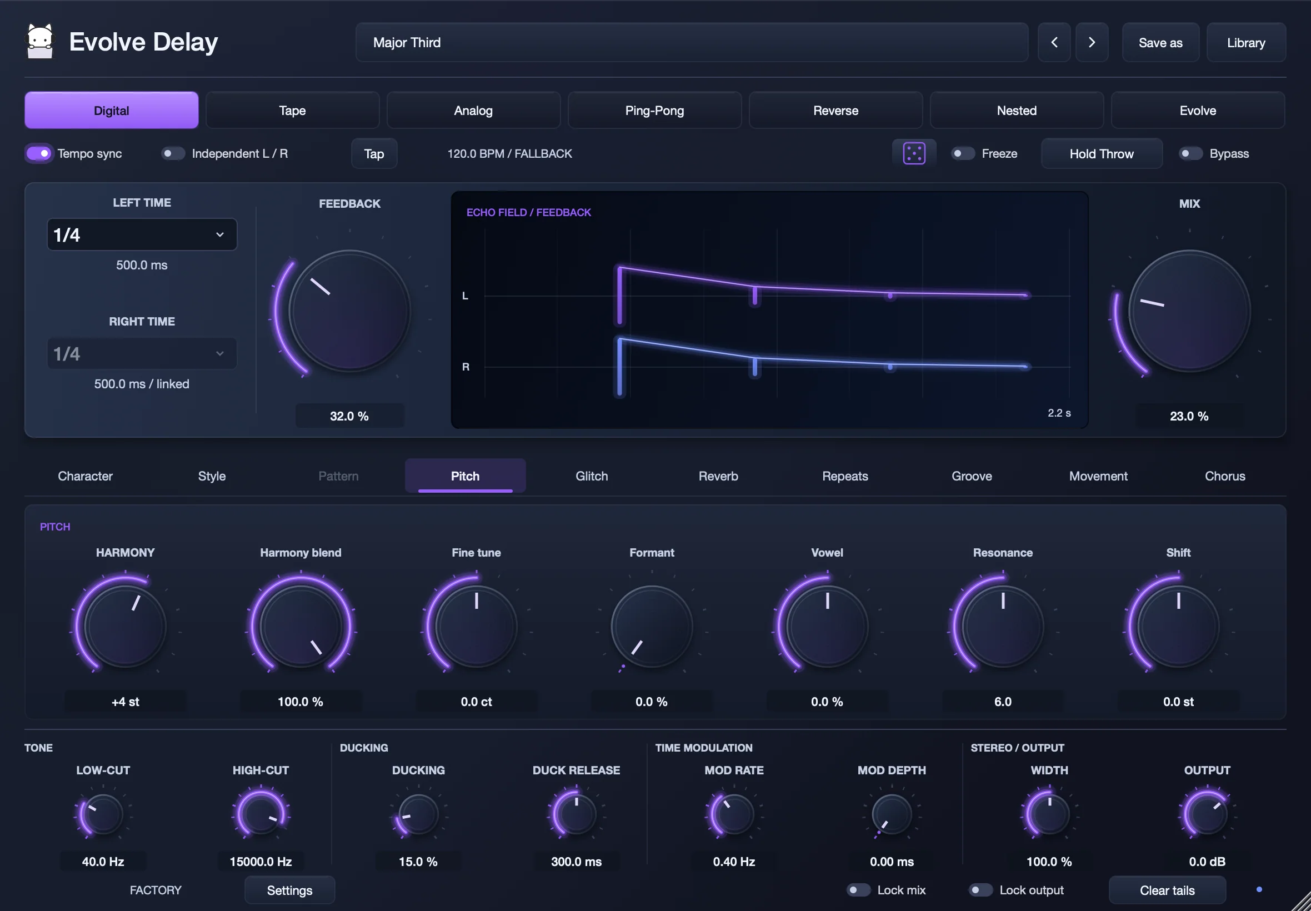1311x911 pixels.
Task: Toggle Tempo sync switch
Action: pos(39,153)
